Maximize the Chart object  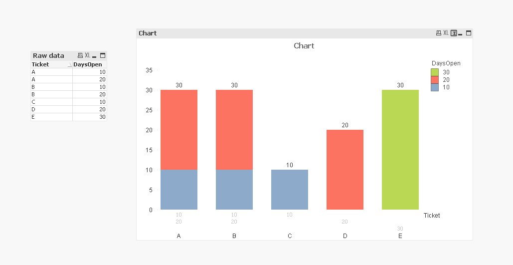click(469, 33)
